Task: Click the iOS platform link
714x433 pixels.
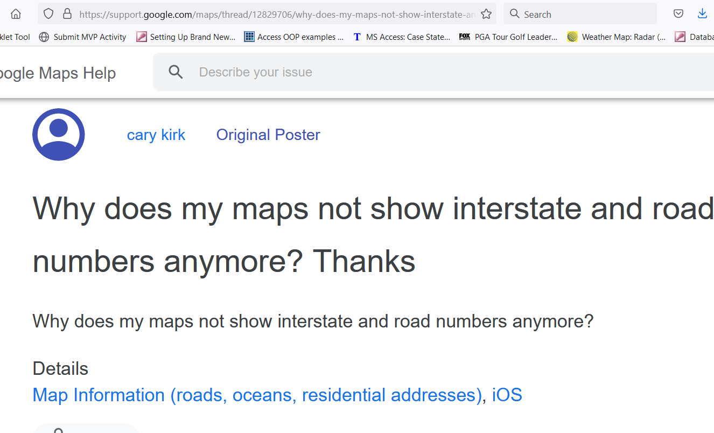Action: 507,395
